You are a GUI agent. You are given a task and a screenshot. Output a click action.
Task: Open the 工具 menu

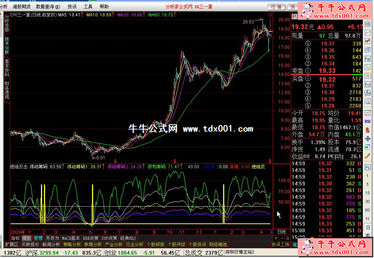tap(88, 7)
